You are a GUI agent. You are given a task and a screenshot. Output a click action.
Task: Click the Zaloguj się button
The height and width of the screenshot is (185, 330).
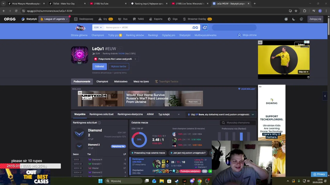click(315, 19)
